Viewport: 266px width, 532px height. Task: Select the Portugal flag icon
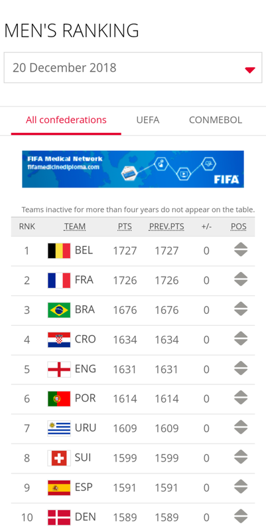(59, 398)
